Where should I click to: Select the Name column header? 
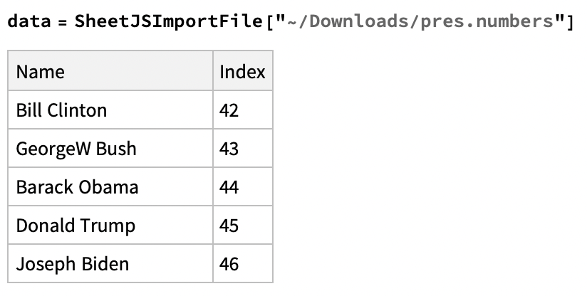pos(41,72)
